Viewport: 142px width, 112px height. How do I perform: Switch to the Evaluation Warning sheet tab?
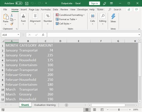click(45, 105)
